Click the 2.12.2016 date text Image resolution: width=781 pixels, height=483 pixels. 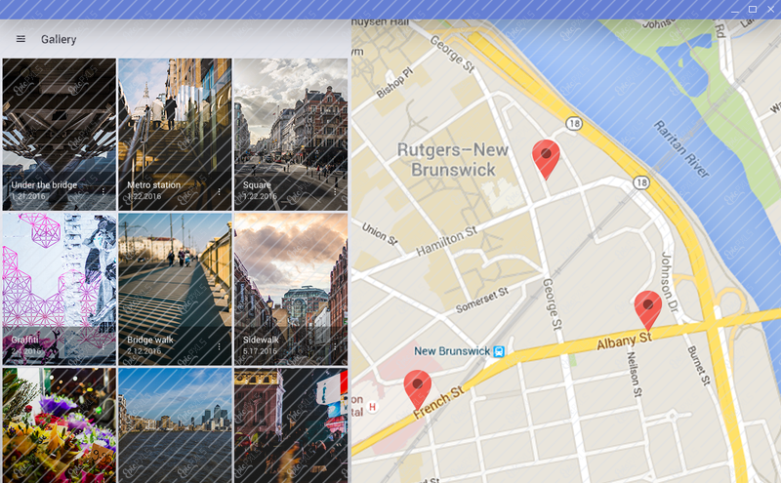point(144,351)
